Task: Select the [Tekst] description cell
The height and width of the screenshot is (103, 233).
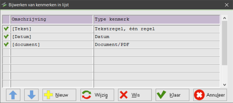Action: [x=52, y=29]
